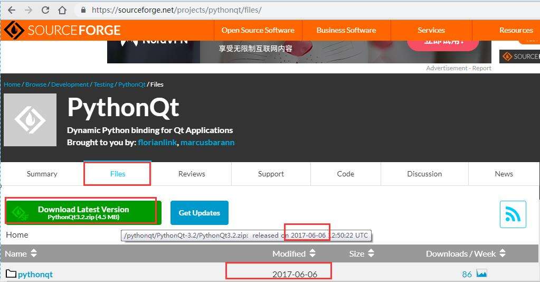Open Testing in the breadcrumb
540x282 pixels.
pyautogui.click(x=103, y=84)
